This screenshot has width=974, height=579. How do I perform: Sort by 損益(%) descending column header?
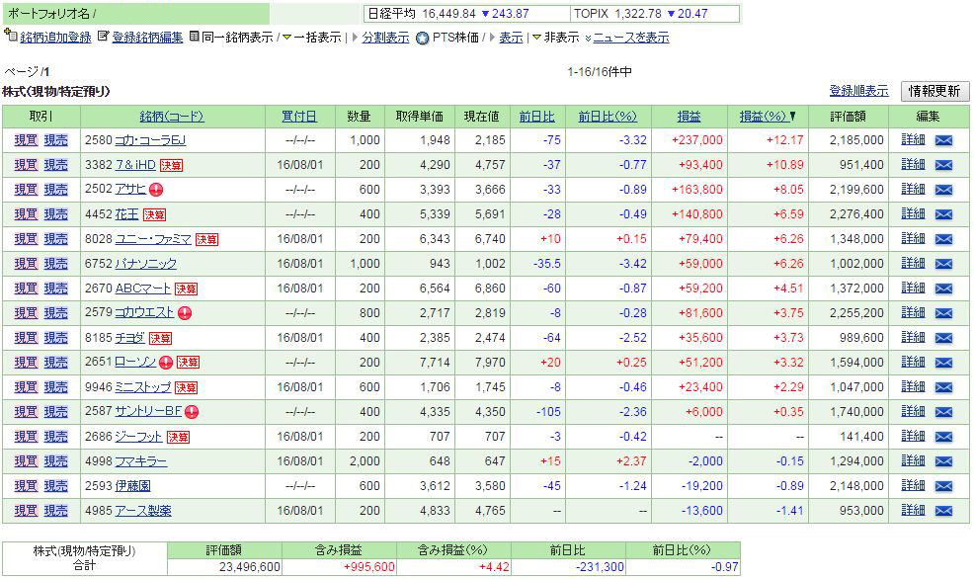click(x=768, y=117)
